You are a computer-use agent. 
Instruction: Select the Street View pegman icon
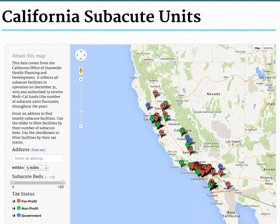(81, 71)
